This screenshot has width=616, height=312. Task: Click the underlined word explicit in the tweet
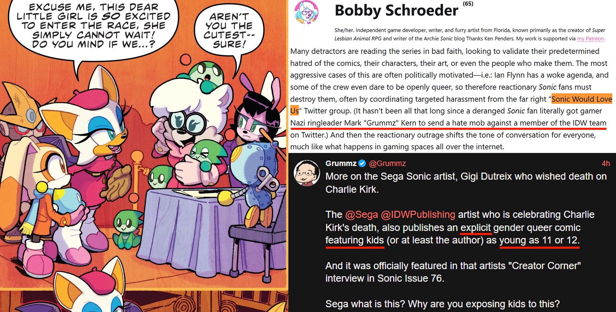476,228
